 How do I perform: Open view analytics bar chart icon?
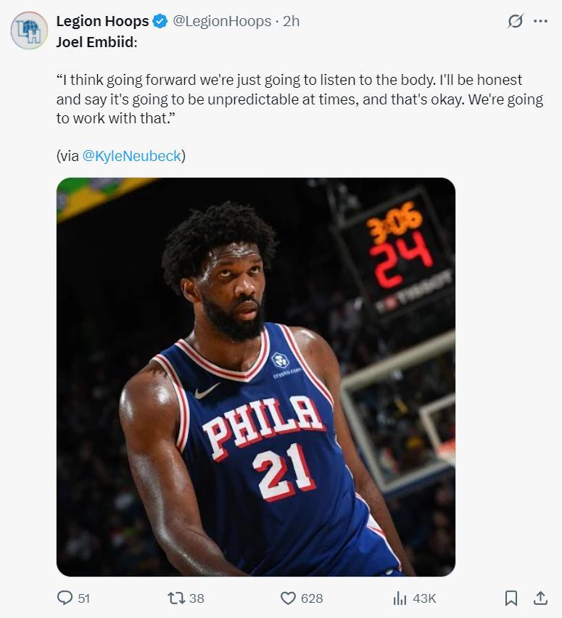400,598
